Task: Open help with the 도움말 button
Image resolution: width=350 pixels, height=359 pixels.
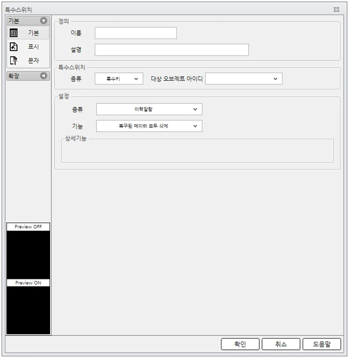Action: coord(323,344)
